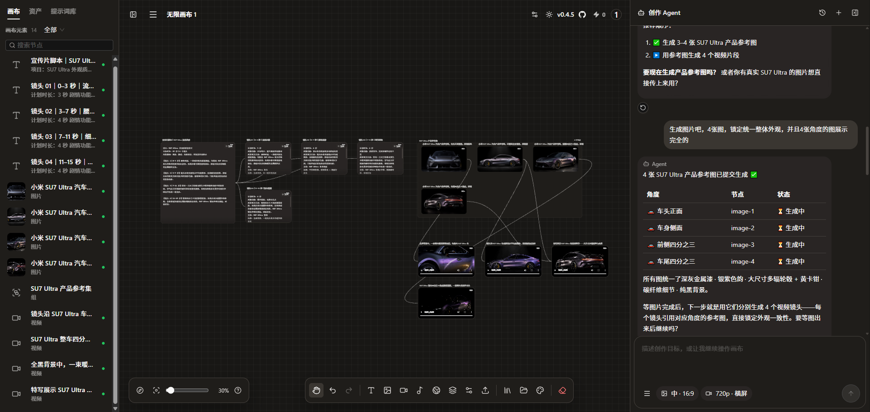Open the help question mark icon
Screen dimensions: 870x412
click(238, 390)
